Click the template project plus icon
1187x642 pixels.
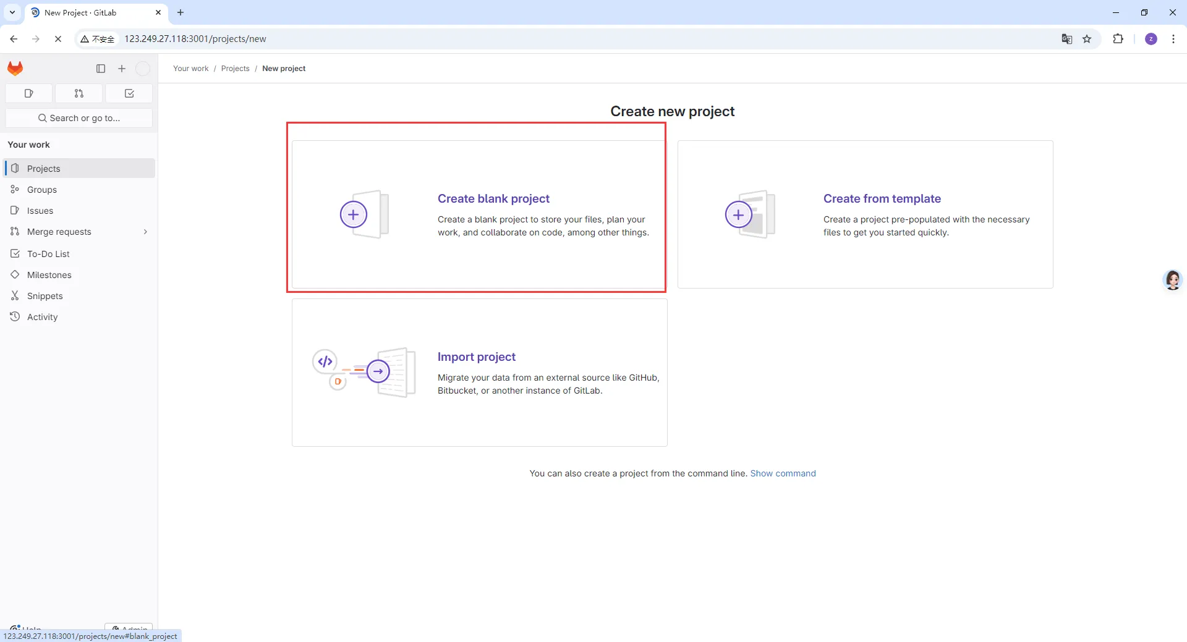tap(739, 214)
